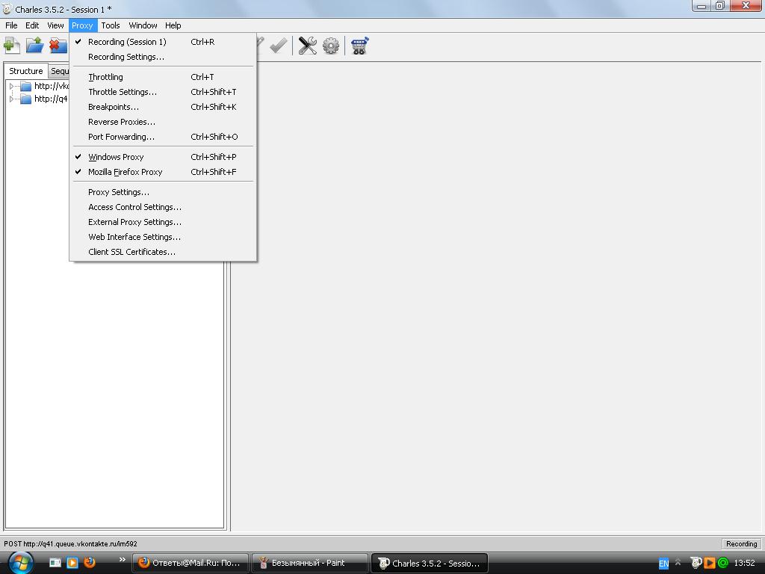Select the http://vk folder in Structure tree
Screen dimensions: 765x574
pyautogui.click(x=45, y=87)
